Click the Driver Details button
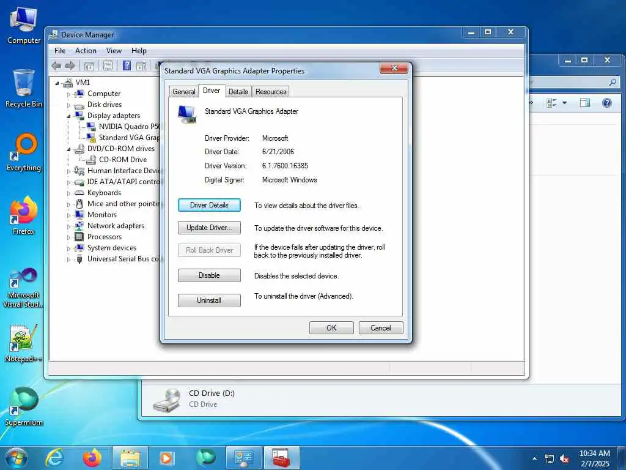The height and width of the screenshot is (470, 626). pos(209,205)
